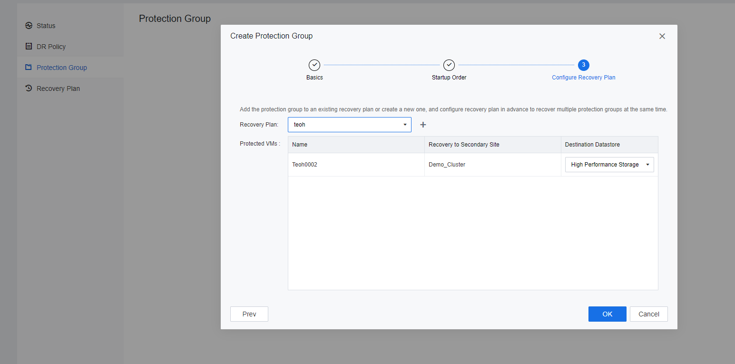Click the Destination Datastore column header

pyautogui.click(x=592, y=145)
